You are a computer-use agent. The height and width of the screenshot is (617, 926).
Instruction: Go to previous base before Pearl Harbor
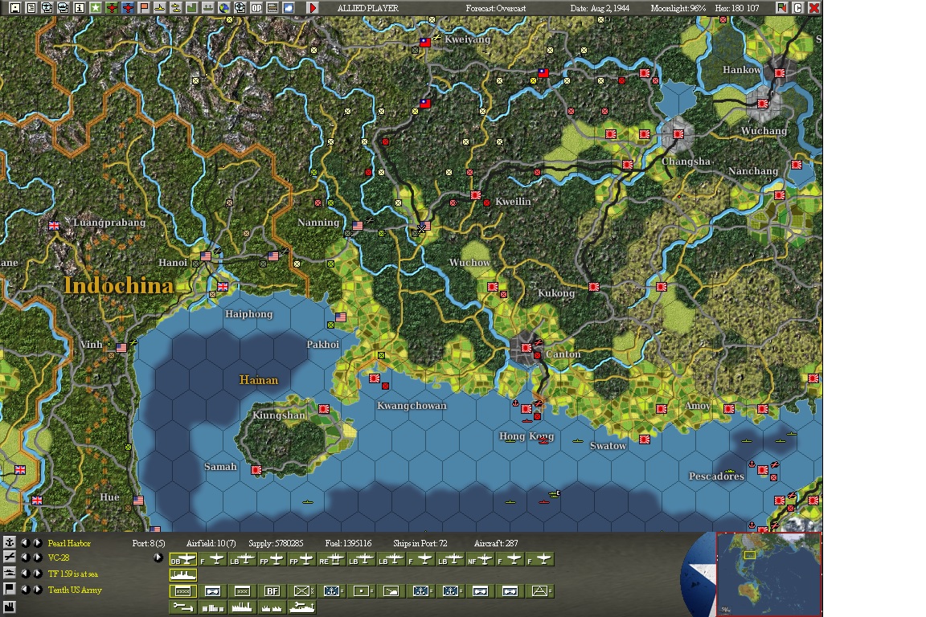(26, 543)
